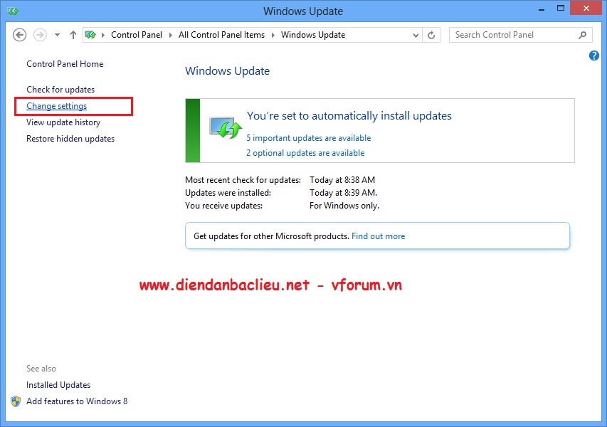Select Control Panel in the breadcrumb

pos(136,35)
